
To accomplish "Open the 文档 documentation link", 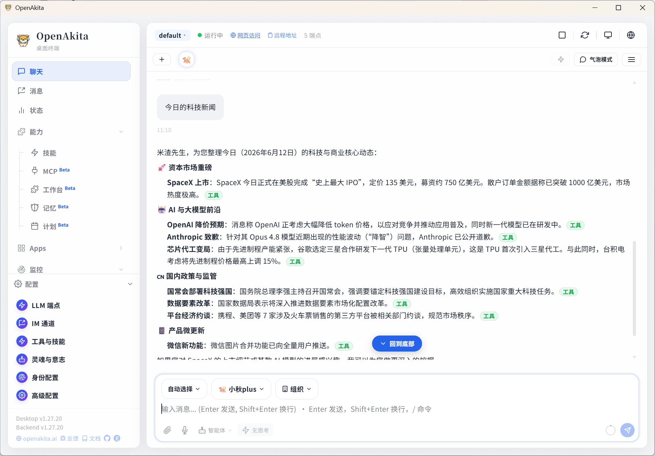I will [x=92, y=438].
